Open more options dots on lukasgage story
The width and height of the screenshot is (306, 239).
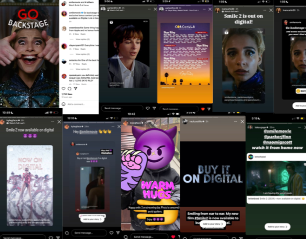tap(299, 127)
